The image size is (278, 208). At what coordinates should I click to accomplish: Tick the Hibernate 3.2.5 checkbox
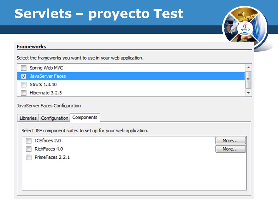tap(23, 93)
